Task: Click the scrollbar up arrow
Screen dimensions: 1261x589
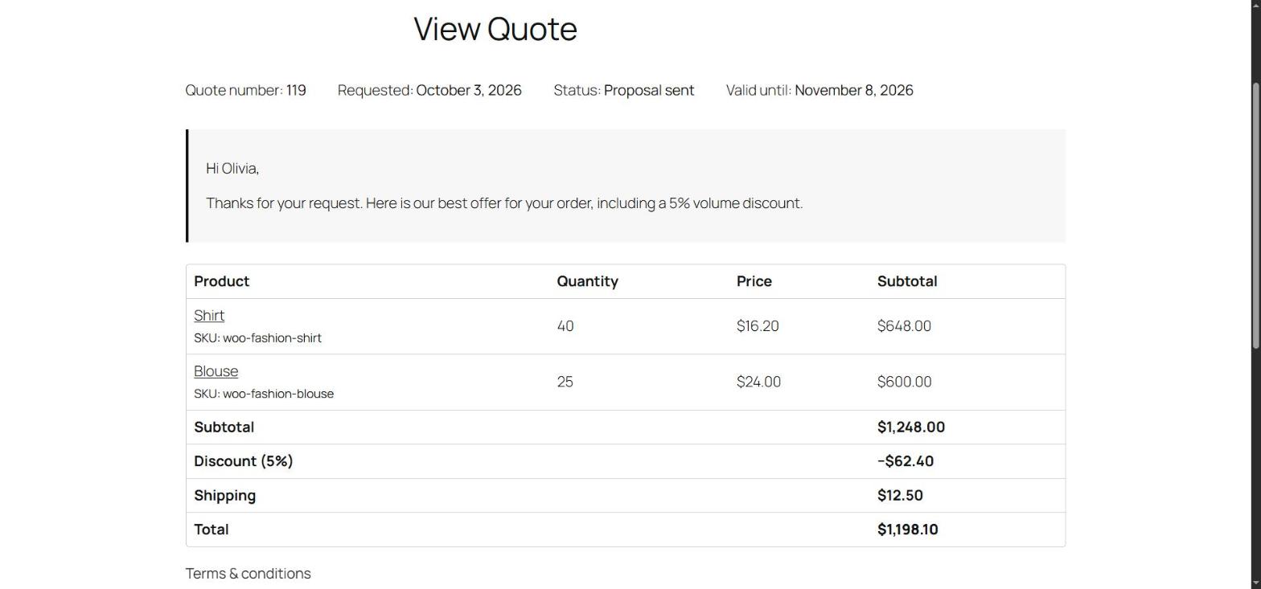Action: pyautogui.click(x=1255, y=5)
